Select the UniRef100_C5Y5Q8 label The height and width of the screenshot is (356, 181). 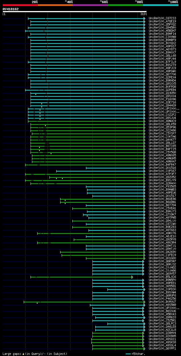point(162,152)
